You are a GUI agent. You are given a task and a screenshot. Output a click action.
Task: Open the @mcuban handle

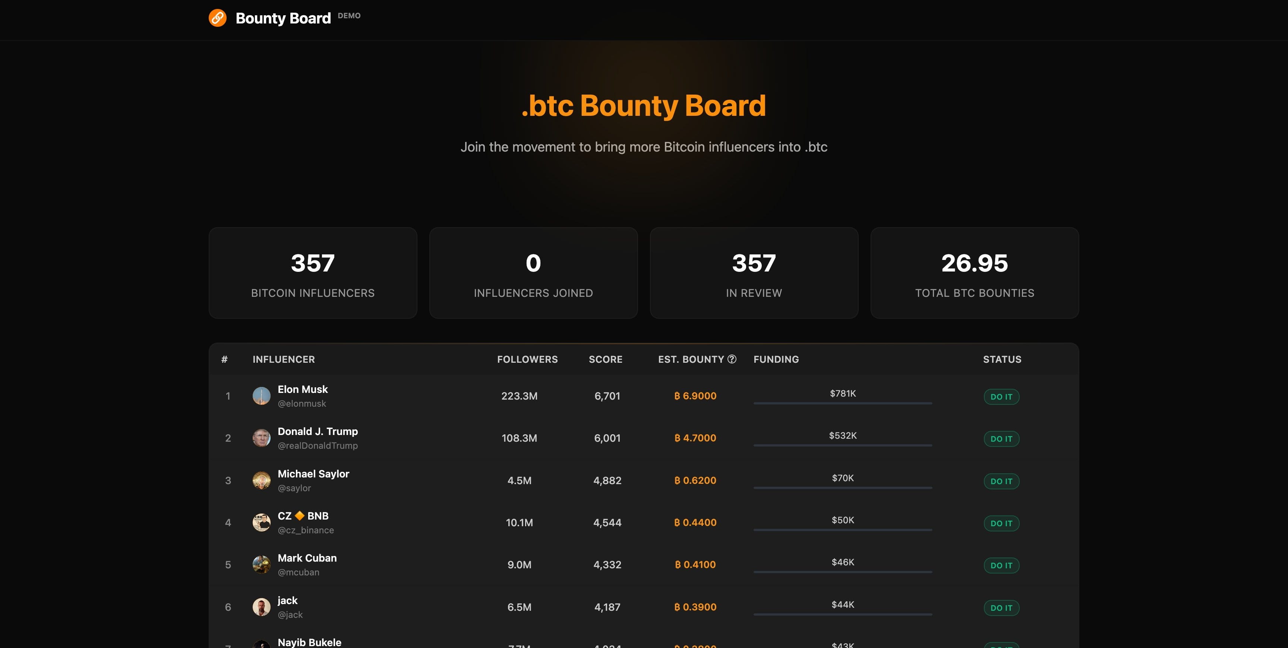298,572
